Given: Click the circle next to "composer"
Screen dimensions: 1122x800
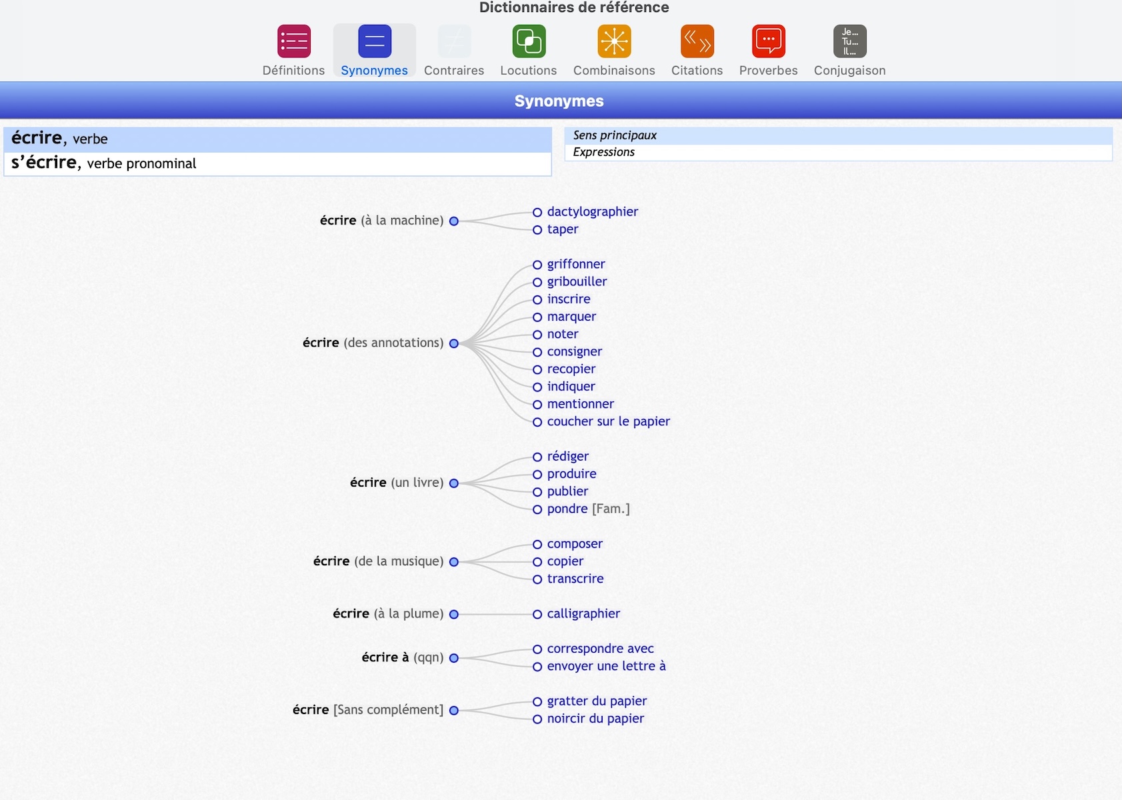Looking at the screenshot, I should [537, 545].
